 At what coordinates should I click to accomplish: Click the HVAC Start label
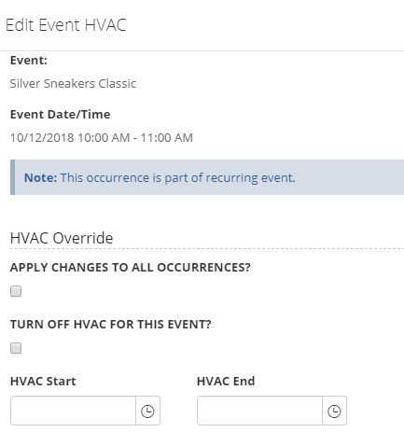click(43, 381)
